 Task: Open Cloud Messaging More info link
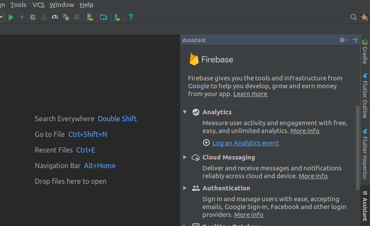313,176
